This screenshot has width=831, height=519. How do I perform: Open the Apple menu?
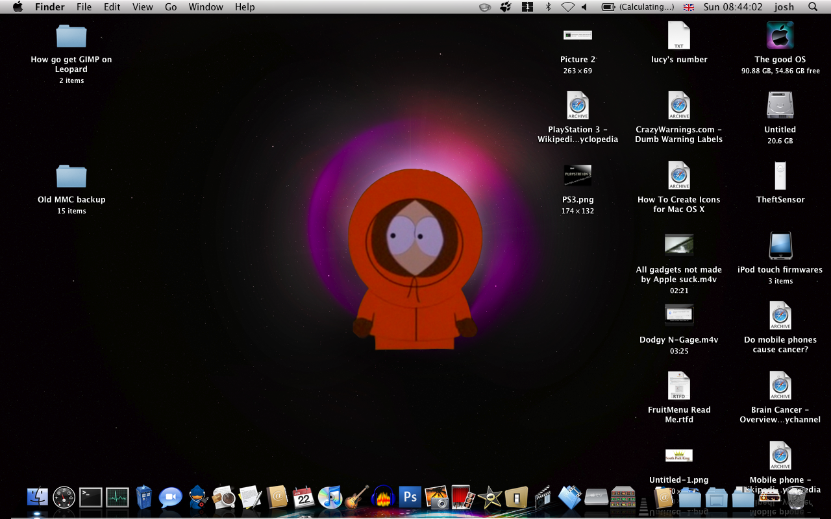(x=18, y=7)
